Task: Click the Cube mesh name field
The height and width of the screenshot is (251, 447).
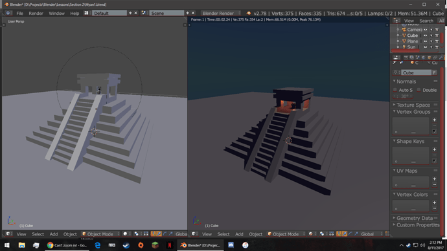Action: (417, 72)
